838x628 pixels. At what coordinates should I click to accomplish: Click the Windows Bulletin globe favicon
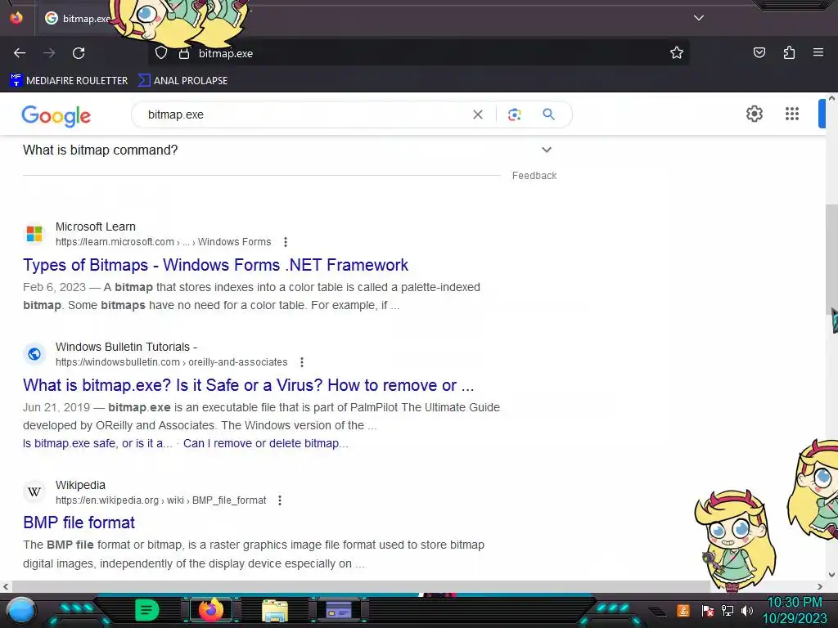(x=34, y=354)
